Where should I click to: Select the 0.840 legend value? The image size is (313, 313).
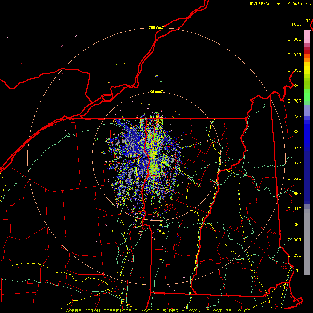pyautogui.click(x=295, y=86)
